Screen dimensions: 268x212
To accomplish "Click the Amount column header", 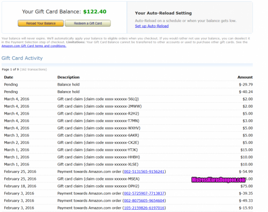I will coord(245,77).
